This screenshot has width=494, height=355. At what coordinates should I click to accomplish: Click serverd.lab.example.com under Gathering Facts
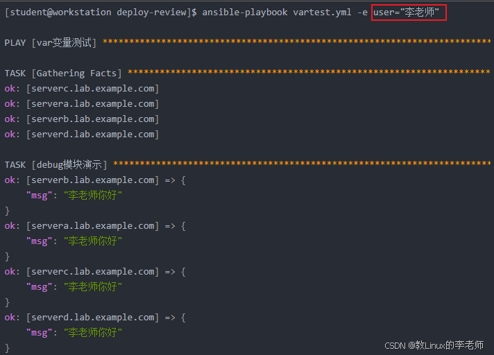[x=93, y=134]
